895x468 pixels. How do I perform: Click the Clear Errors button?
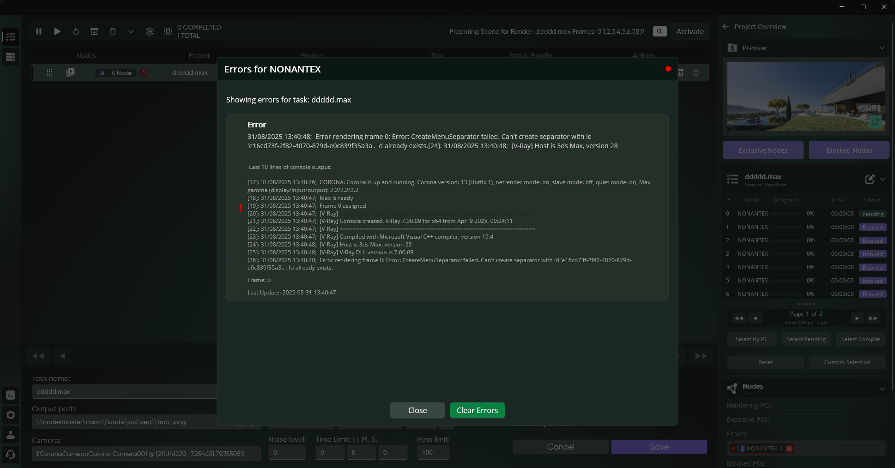pyautogui.click(x=477, y=410)
